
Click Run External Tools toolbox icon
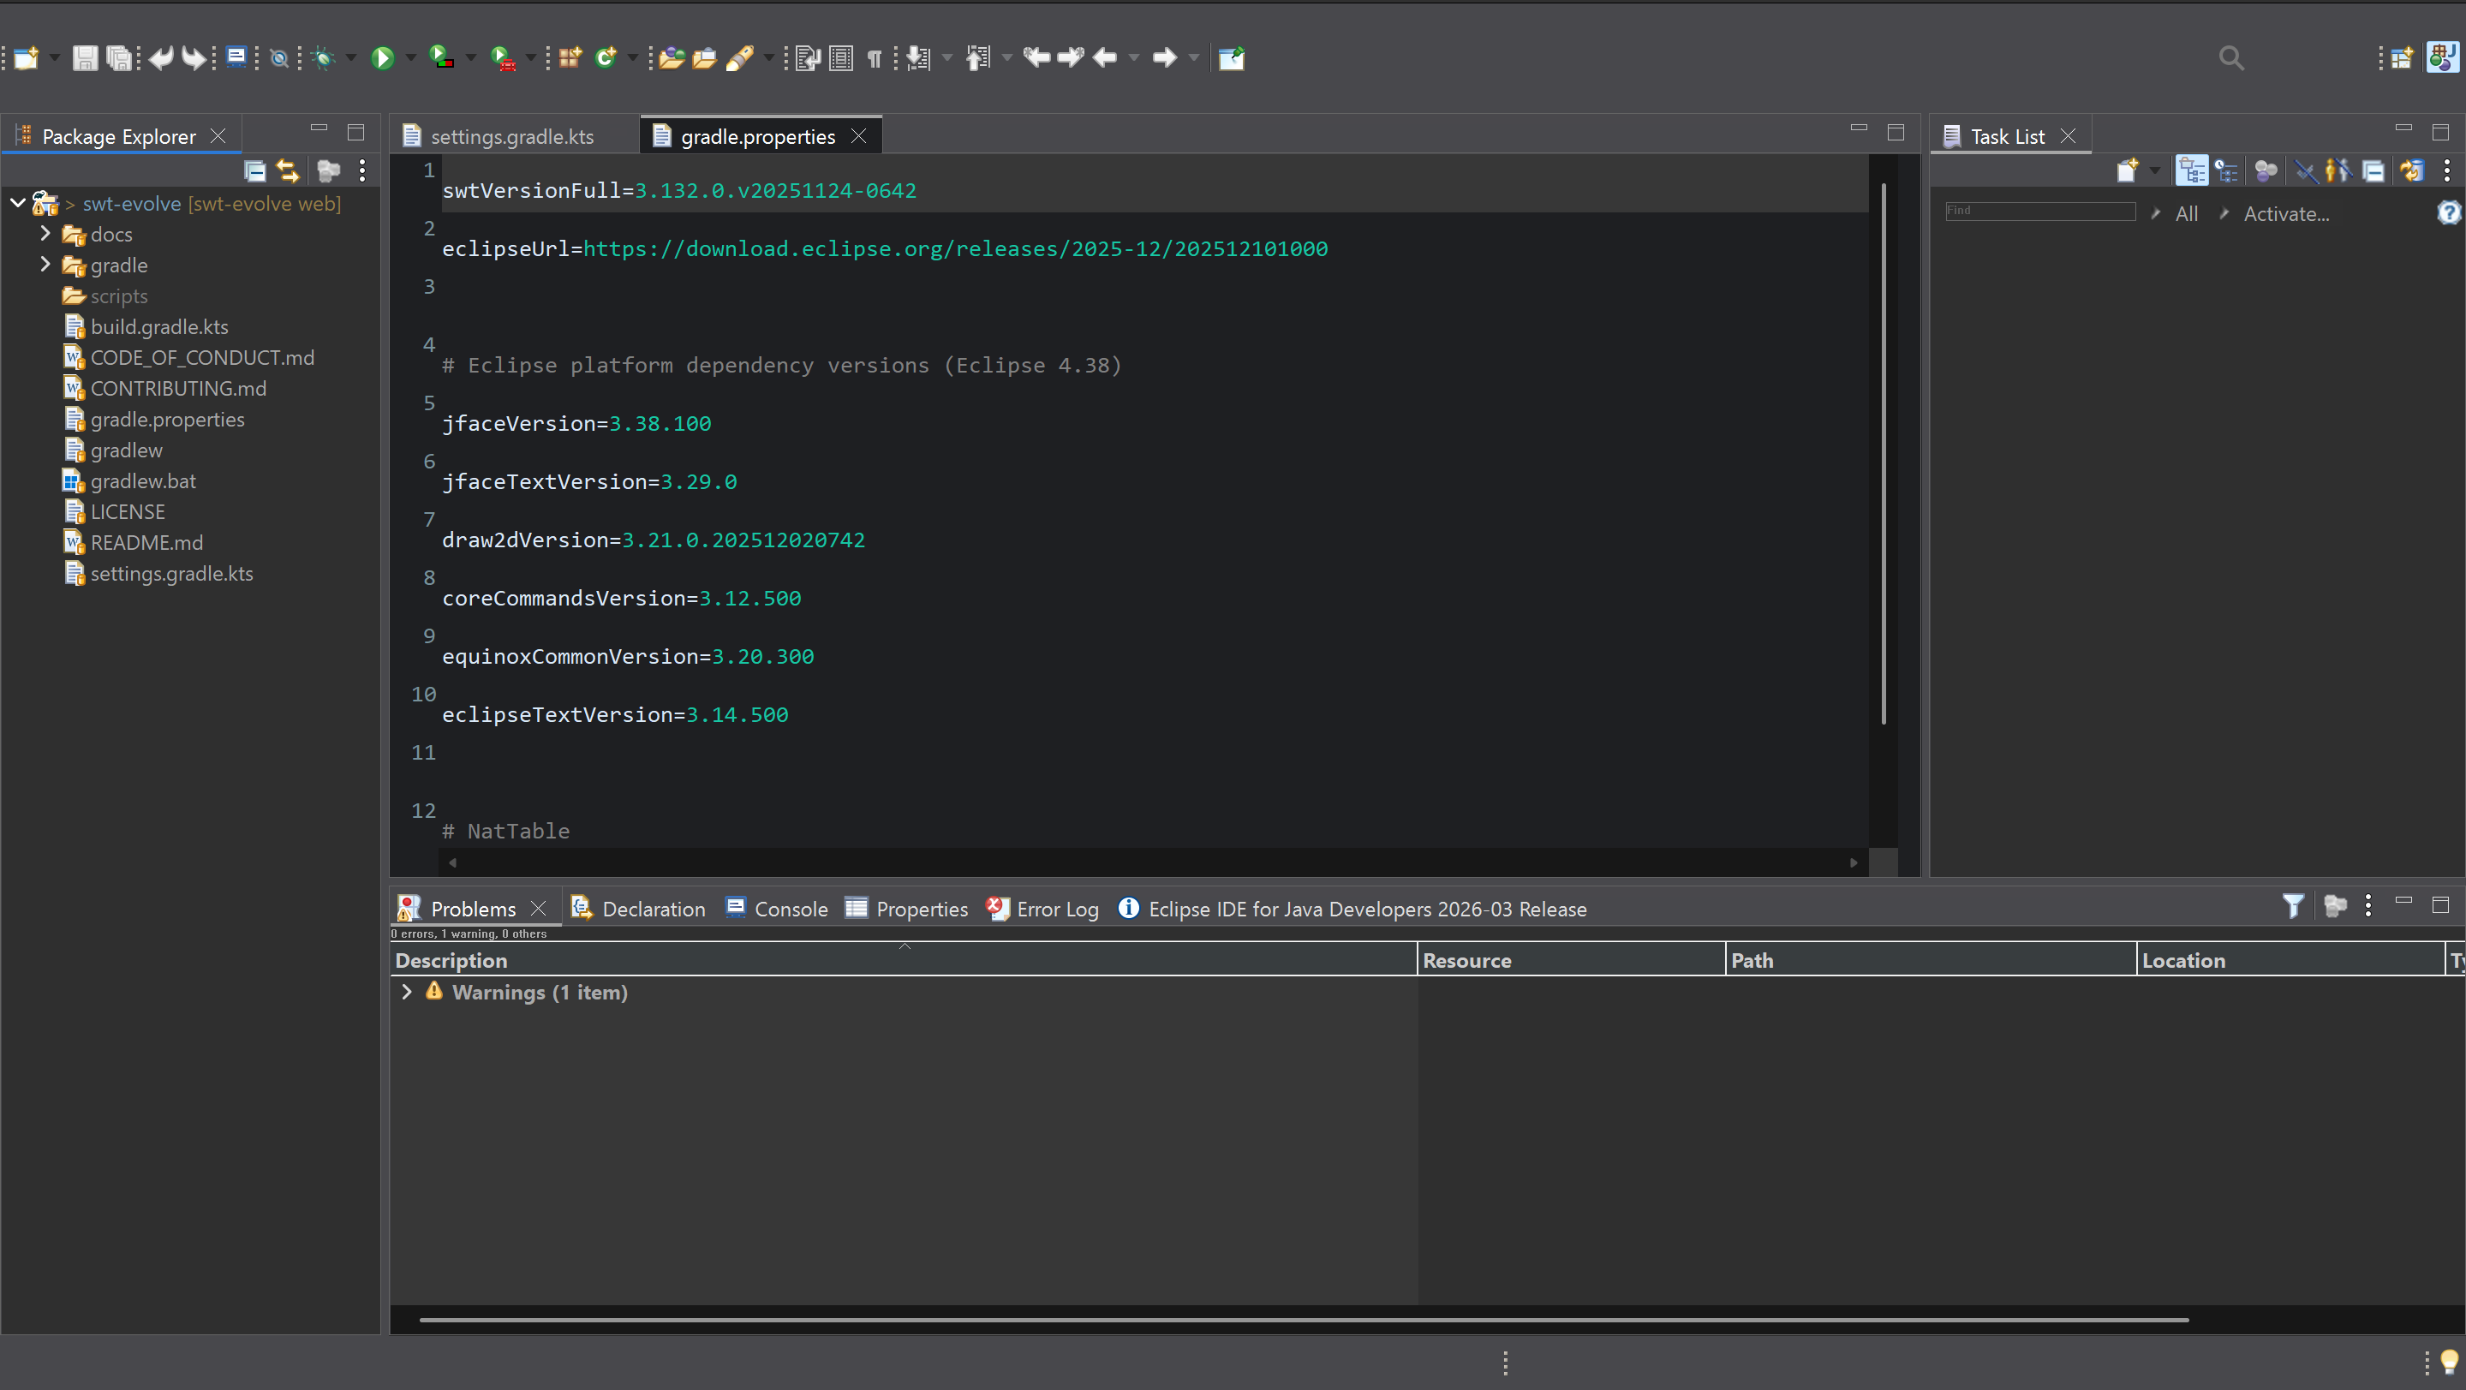click(503, 58)
